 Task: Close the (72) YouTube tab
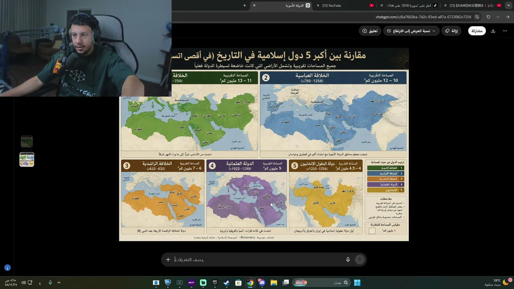click(318, 6)
